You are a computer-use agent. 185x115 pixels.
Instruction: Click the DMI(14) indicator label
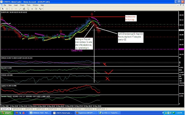[17, 58]
